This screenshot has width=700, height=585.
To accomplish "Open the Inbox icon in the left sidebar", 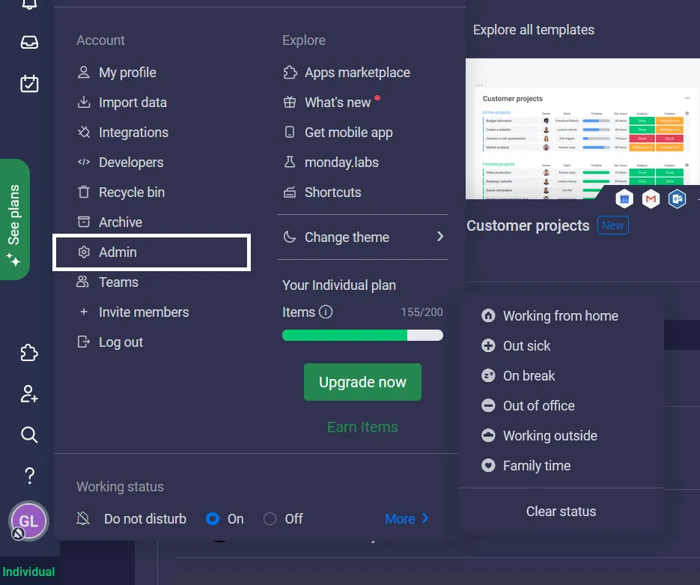I will coord(29,43).
